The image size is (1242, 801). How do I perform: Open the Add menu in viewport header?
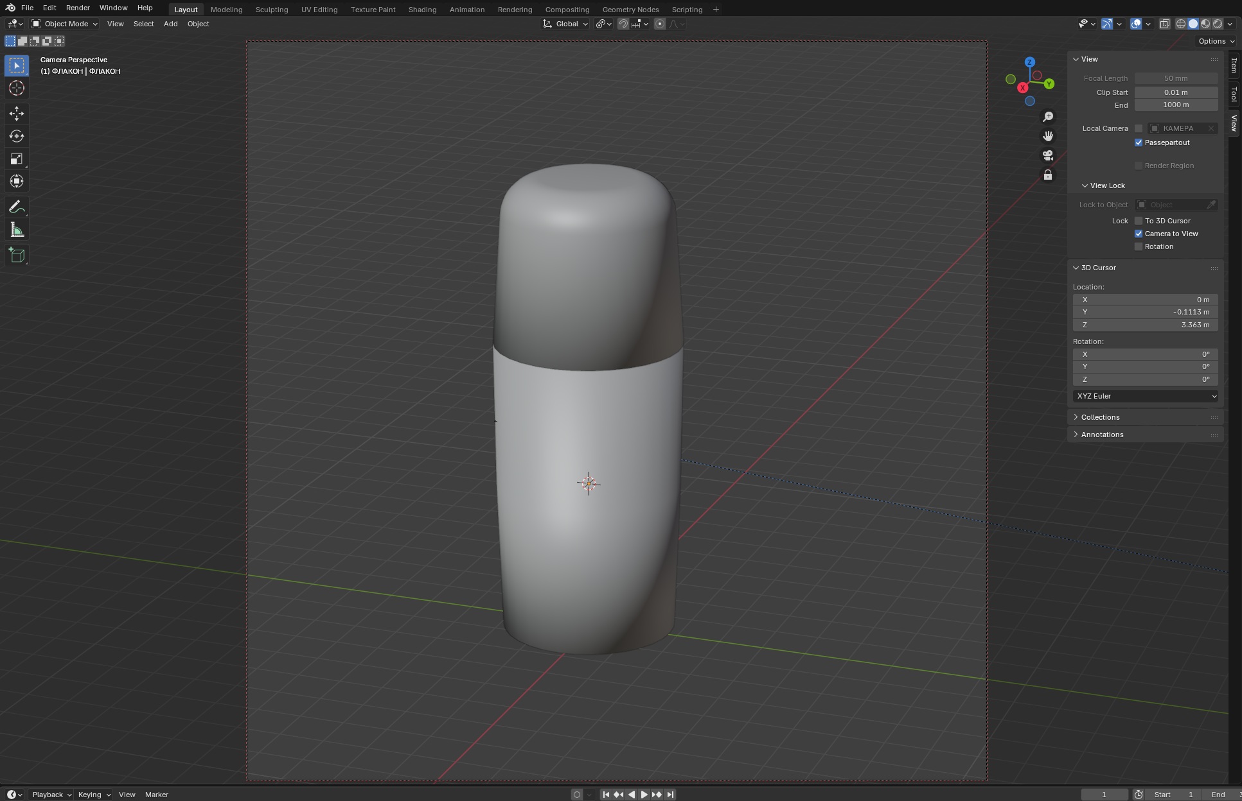point(170,24)
